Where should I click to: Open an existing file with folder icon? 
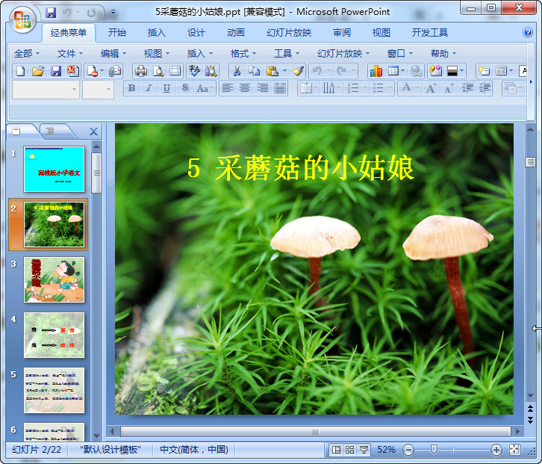click(x=38, y=71)
